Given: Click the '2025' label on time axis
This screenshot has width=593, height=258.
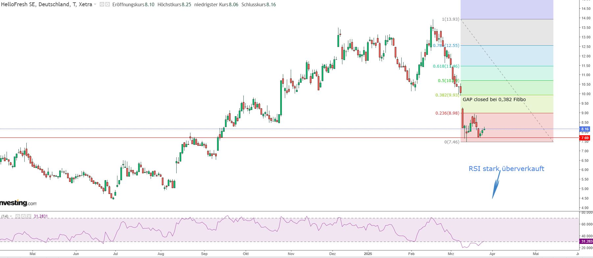Looking at the screenshot, I should [368, 254].
